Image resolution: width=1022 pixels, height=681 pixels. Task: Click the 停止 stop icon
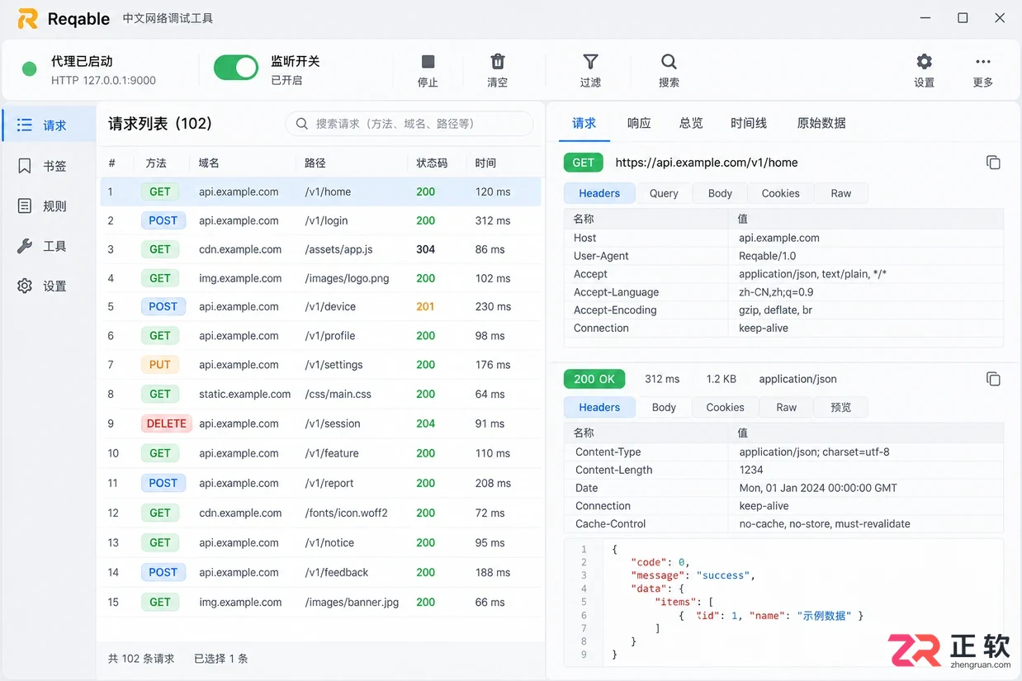pos(428,61)
